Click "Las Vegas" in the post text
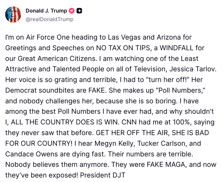Image resolution: width=223 pixels, height=182 pixels. 124,38
